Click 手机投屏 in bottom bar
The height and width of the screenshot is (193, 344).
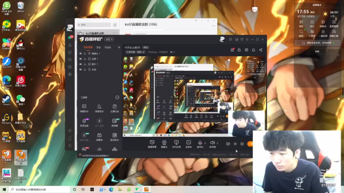pyautogui.click(x=176, y=144)
